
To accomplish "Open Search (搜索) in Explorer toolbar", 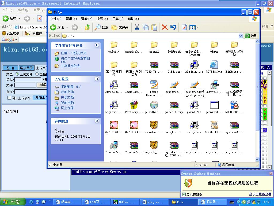I will tap(101, 27).
